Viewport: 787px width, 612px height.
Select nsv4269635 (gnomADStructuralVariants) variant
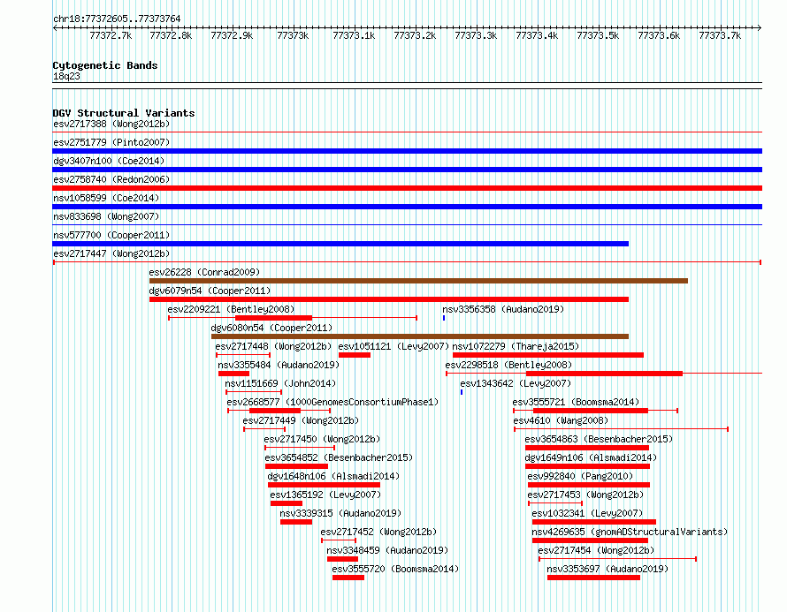pyautogui.click(x=630, y=532)
